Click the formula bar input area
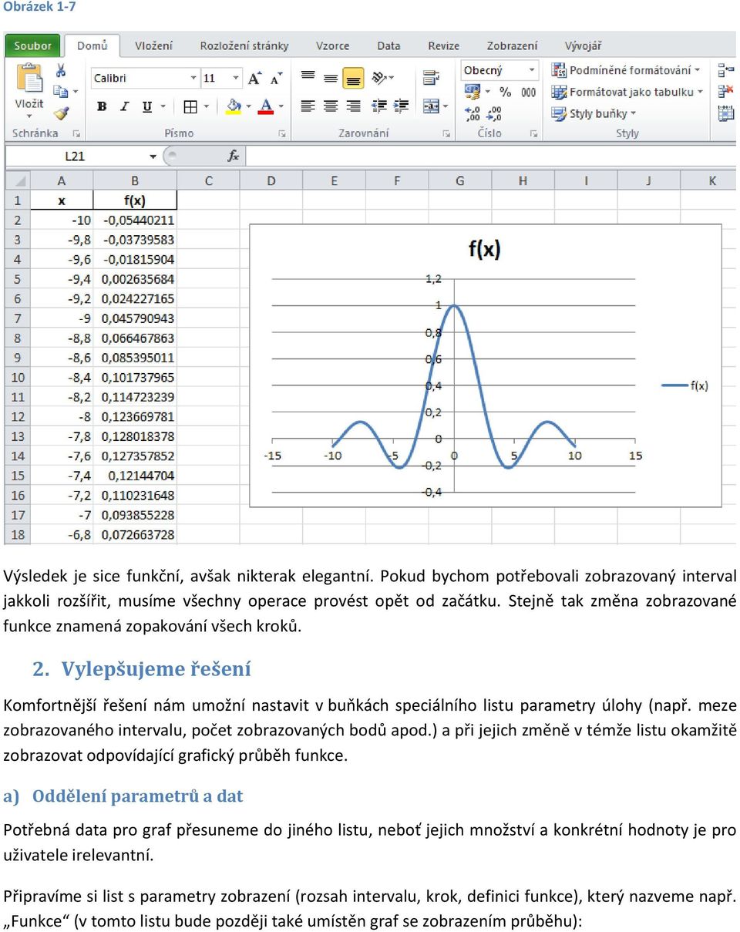Screen dimensions: 740x932 pos(491,156)
